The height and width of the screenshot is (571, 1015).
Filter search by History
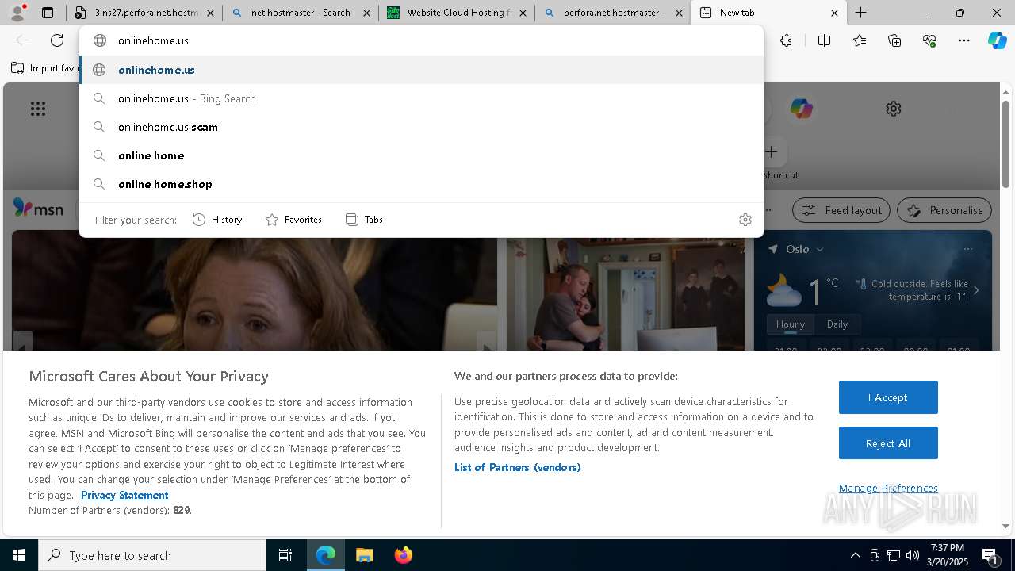tap(217, 220)
